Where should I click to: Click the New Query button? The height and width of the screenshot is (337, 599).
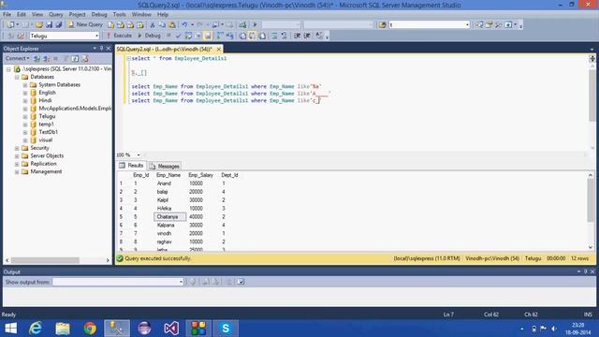point(85,25)
